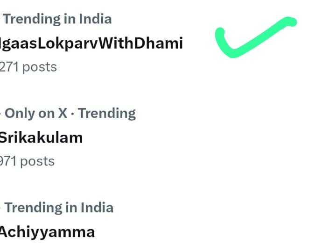Tap the upper right tip of the green checkmark
The image size is (336, 246).
(290, 22)
